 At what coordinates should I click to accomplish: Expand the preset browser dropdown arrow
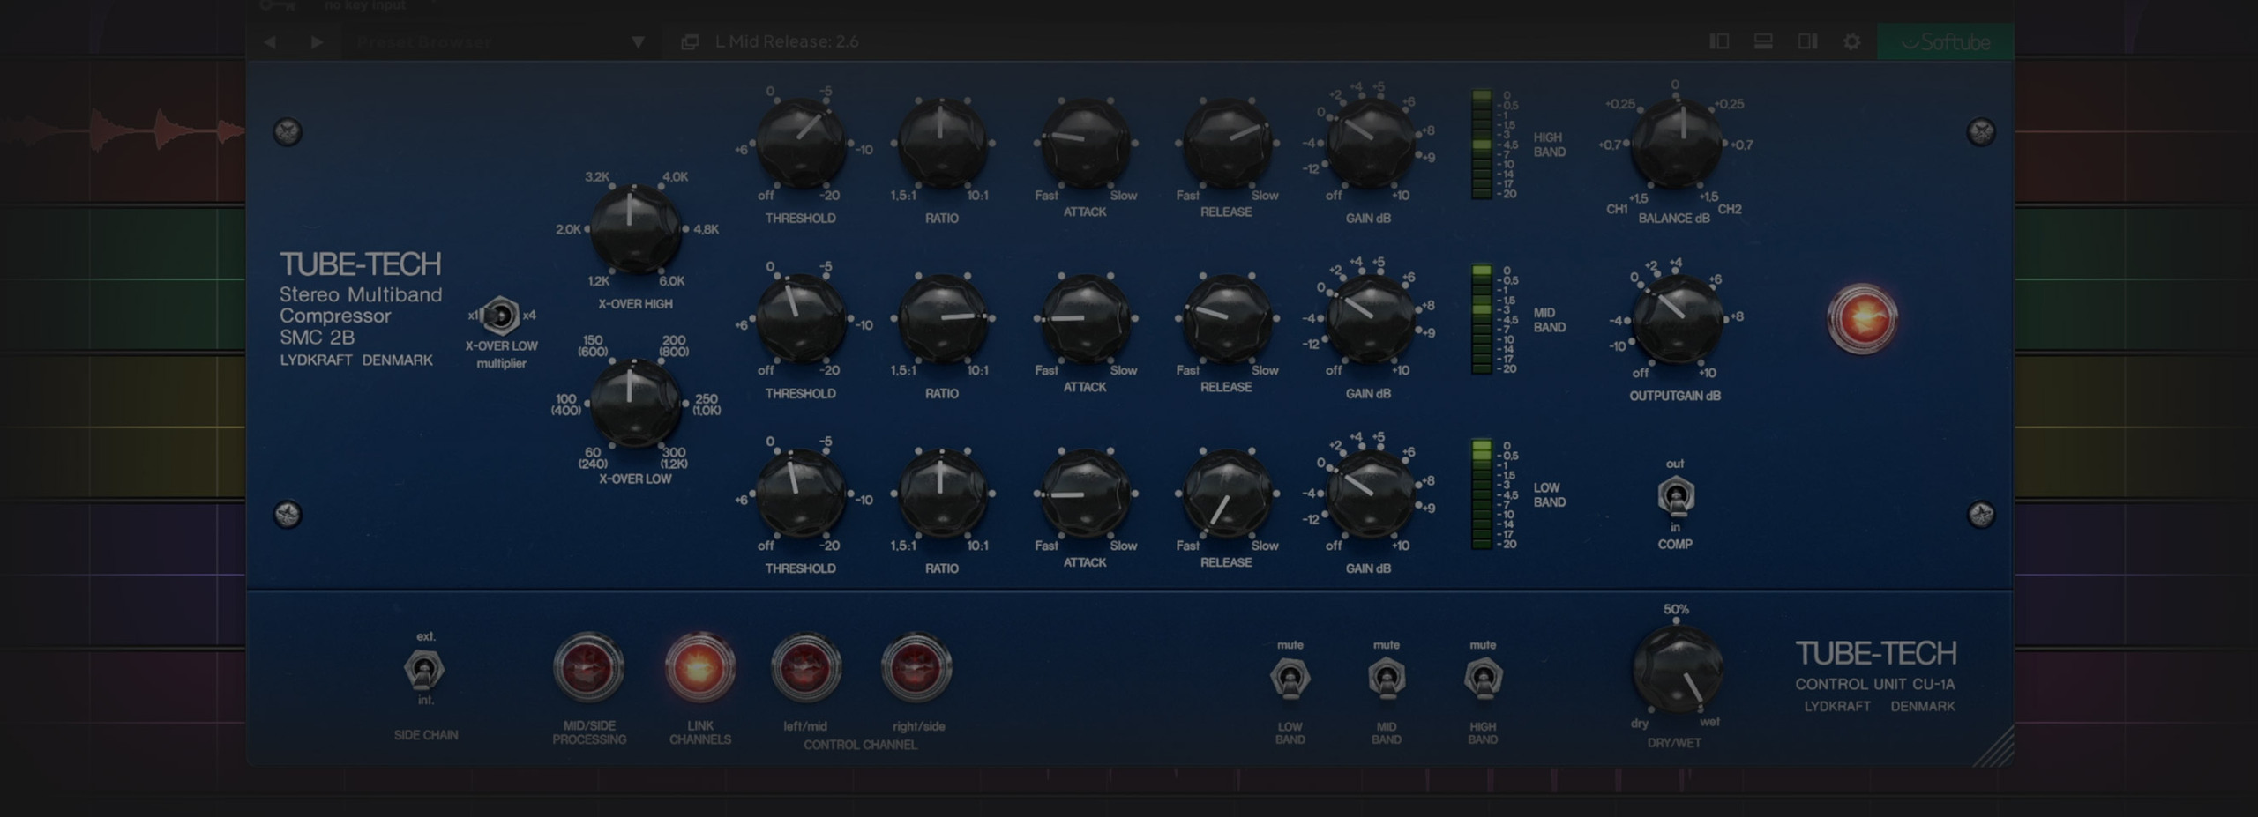[638, 41]
